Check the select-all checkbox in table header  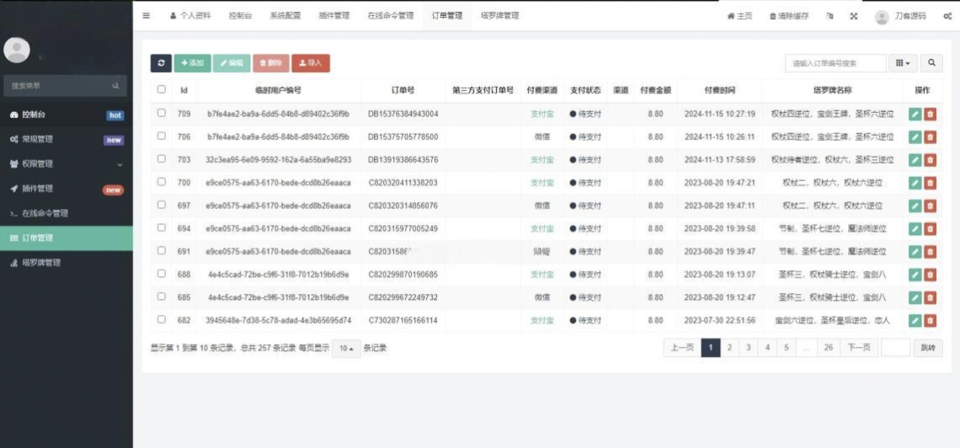click(x=162, y=89)
